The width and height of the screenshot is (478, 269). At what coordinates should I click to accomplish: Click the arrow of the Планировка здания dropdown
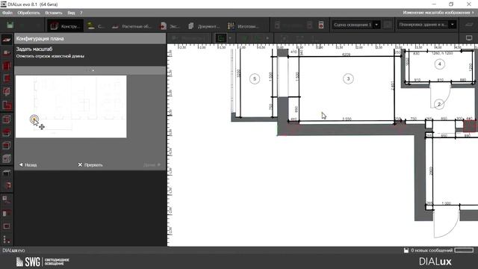(x=453, y=25)
